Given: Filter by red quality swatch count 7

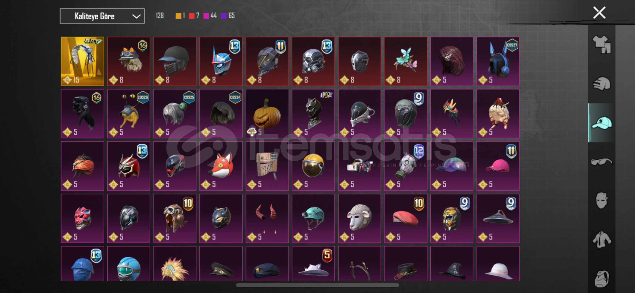Looking at the screenshot, I should (194, 16).
